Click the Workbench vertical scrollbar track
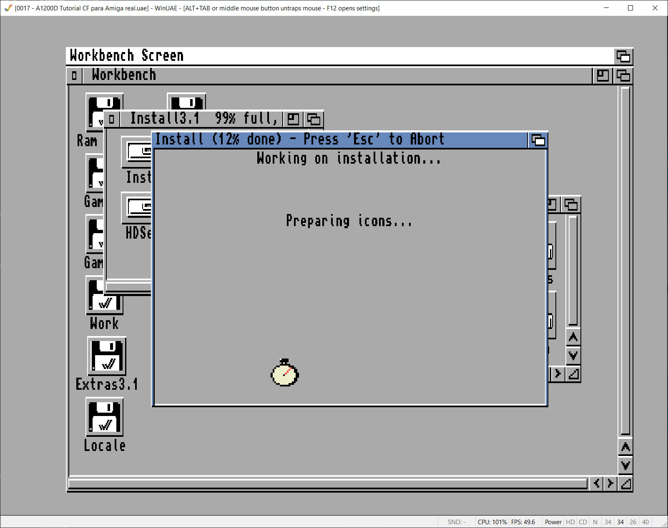The width and height of the screenshot is (668, 528). 625,261
